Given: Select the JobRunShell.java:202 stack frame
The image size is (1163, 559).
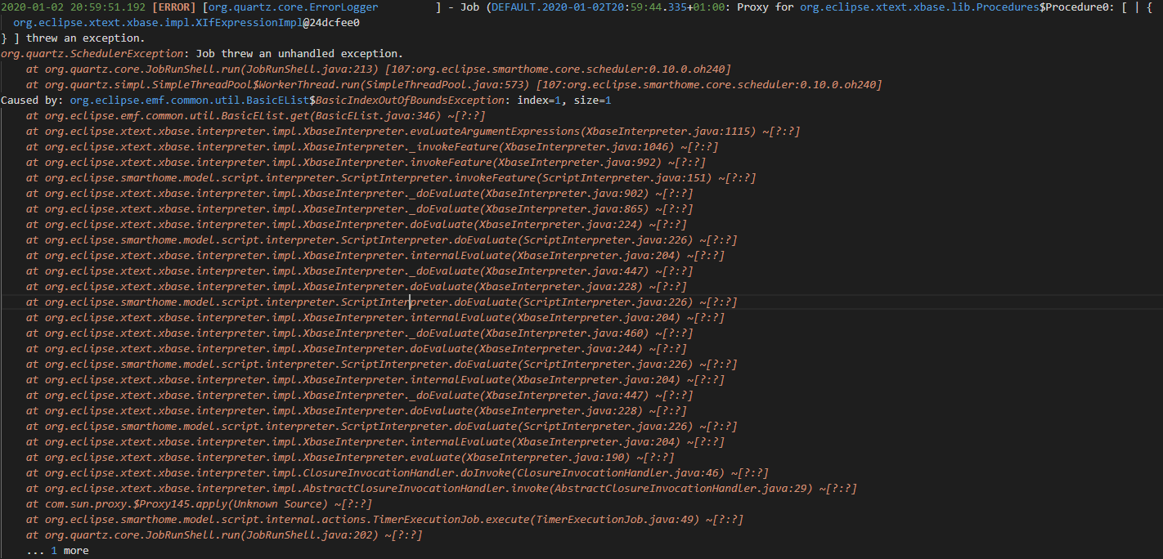Looking at the screenshot, I should [224, 535].
